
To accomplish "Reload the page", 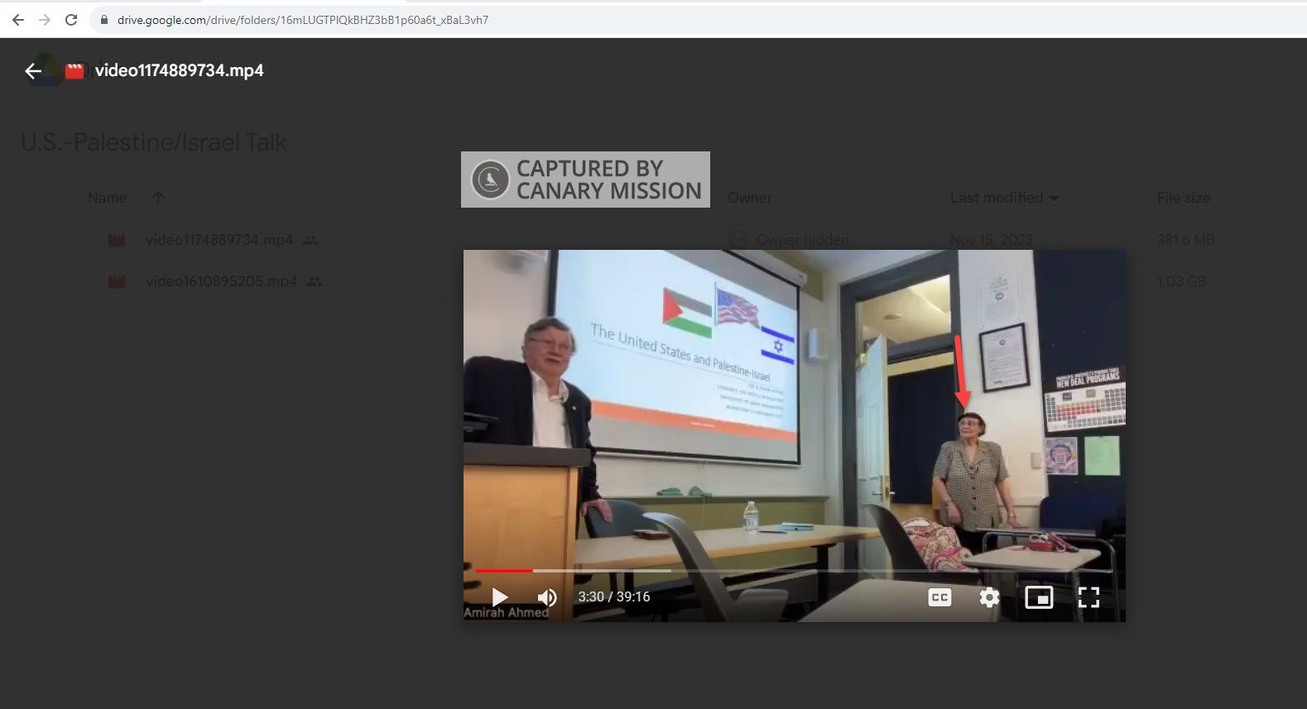I will pyautogui.click(x=71, y=20).
